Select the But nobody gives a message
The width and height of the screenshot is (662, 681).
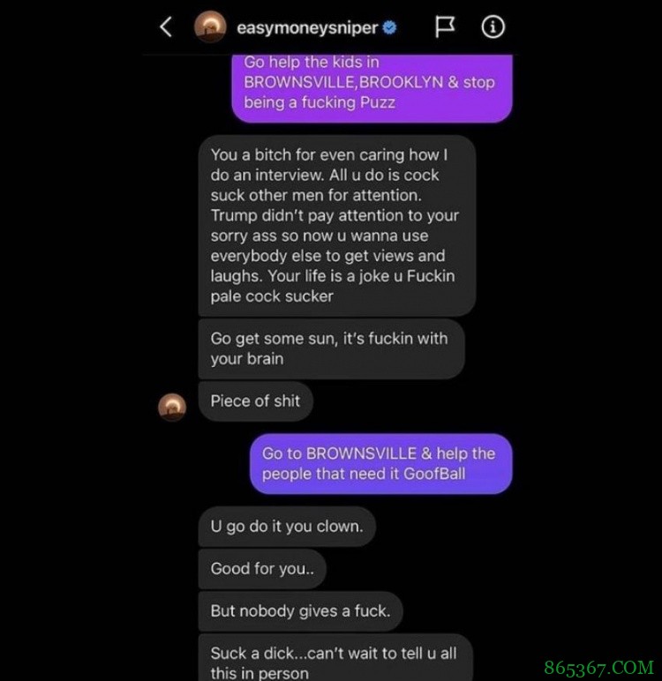[x=300, y=611]
